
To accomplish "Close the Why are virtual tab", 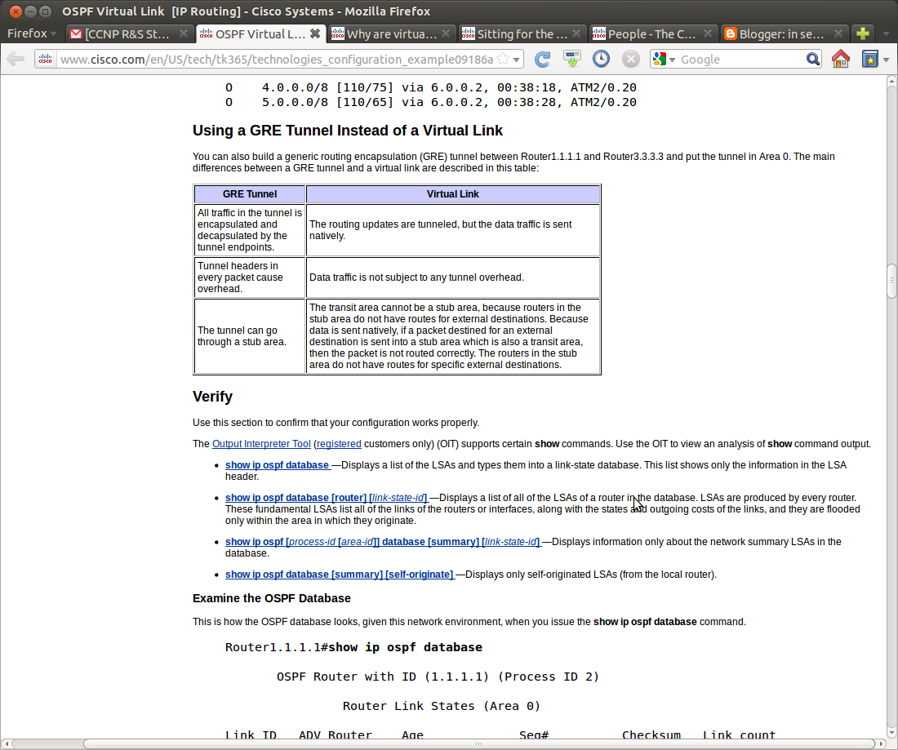I will [446, 33].
